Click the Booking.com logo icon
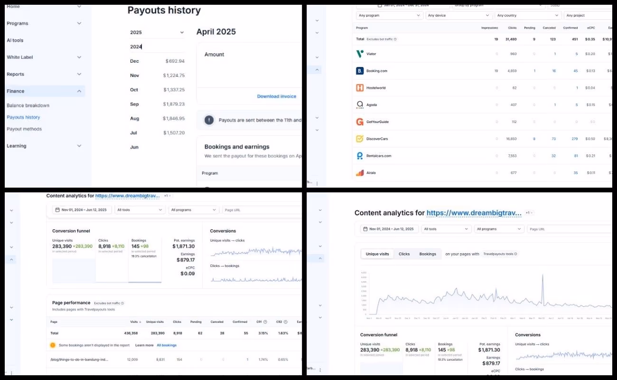This screenshot has height=380, width=617. (360, 71)
